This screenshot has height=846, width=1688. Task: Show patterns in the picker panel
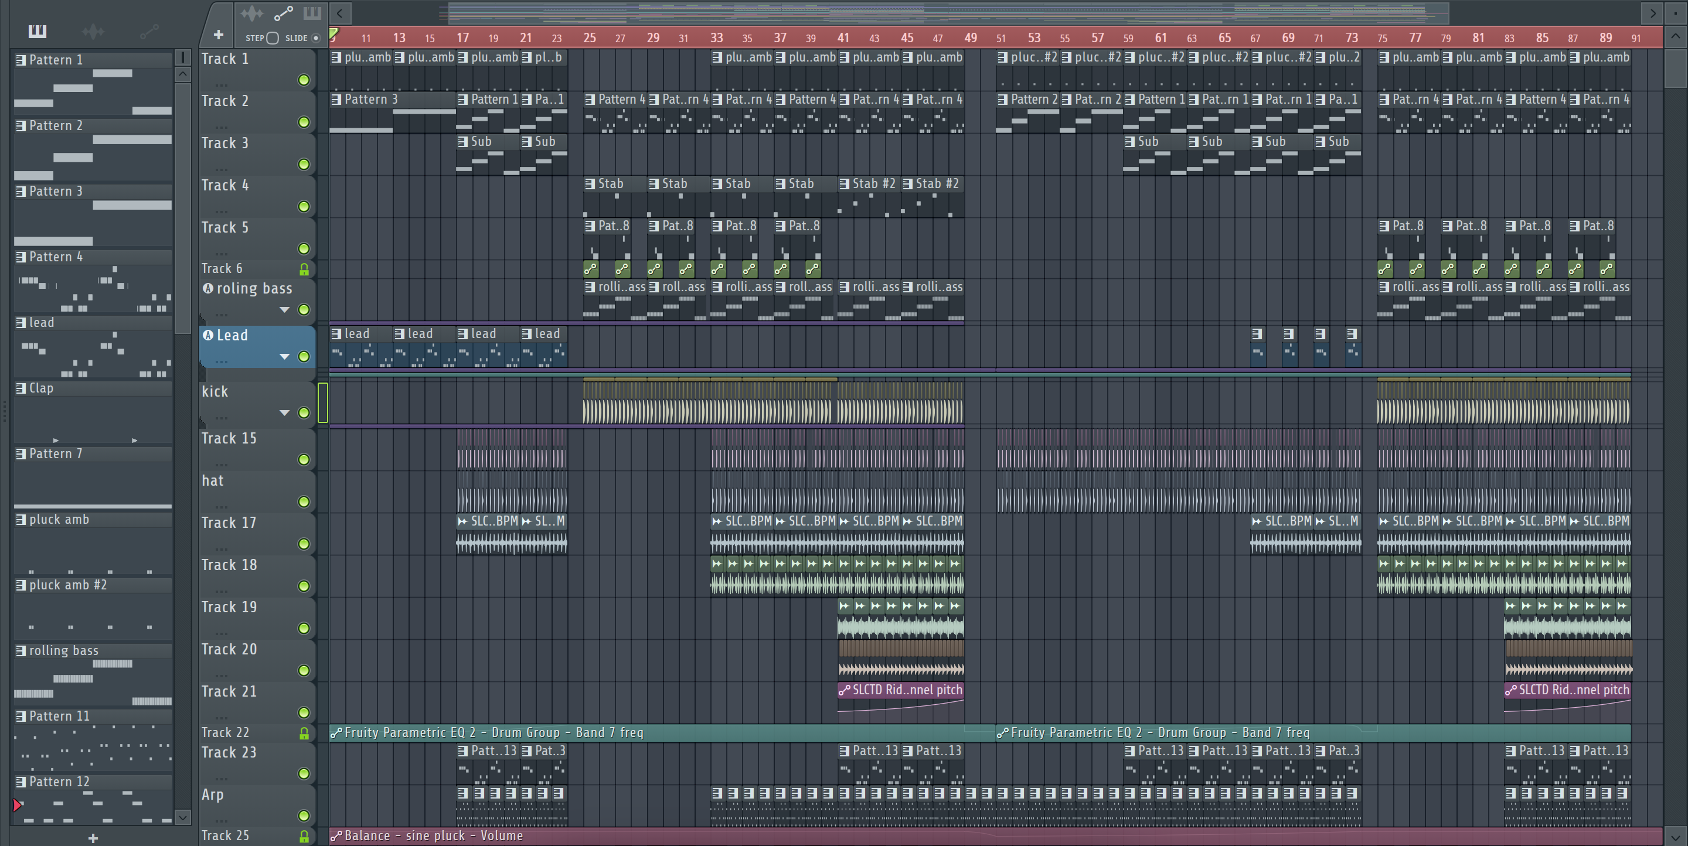pos(38,31)
